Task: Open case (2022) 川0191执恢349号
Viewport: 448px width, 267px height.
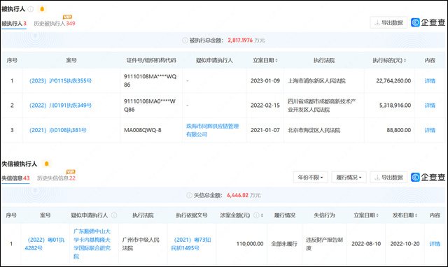Action: coord(61,106)
